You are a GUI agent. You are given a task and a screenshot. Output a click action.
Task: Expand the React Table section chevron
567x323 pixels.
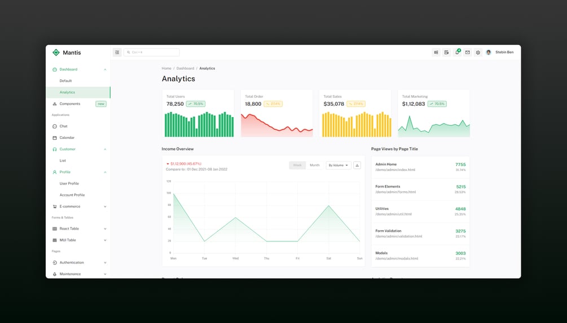click(106, 228)
